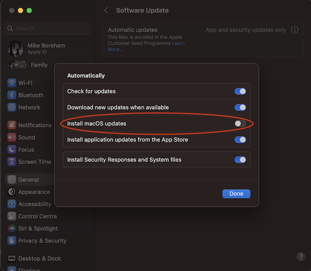Enable Install macOS updates switch
The image size is (311, 271).
[x=240, y=123]
